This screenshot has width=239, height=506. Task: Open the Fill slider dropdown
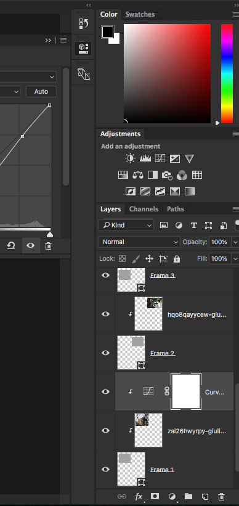235,258
